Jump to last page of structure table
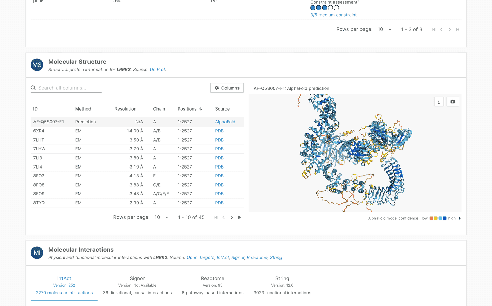Screen dimensions: 492x306 (240, 217)
